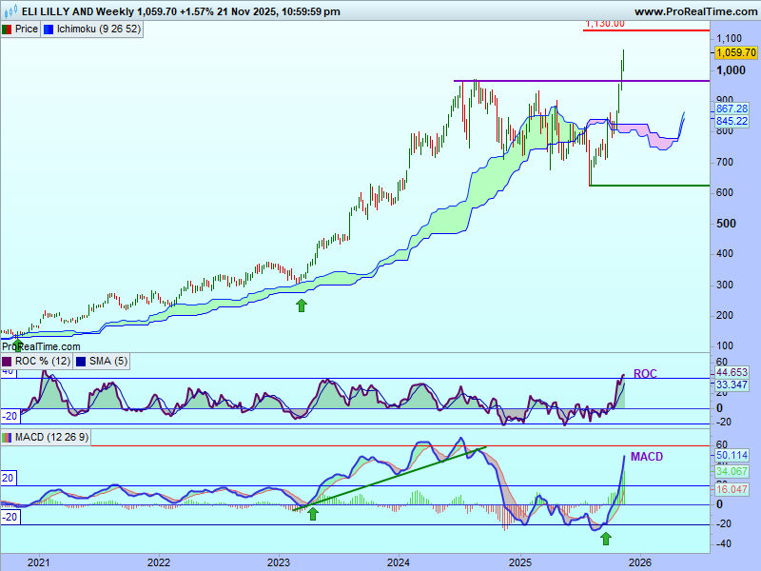The height and width of the screenshot is (571, 761).
Task: Select the purple ROC annotation label
Action: (x=645, y=374)
